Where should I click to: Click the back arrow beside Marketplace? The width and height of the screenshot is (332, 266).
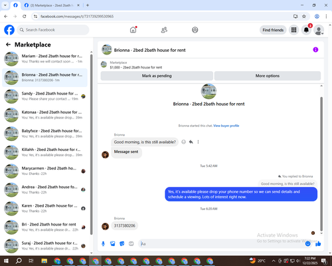[x=8, y=45]
